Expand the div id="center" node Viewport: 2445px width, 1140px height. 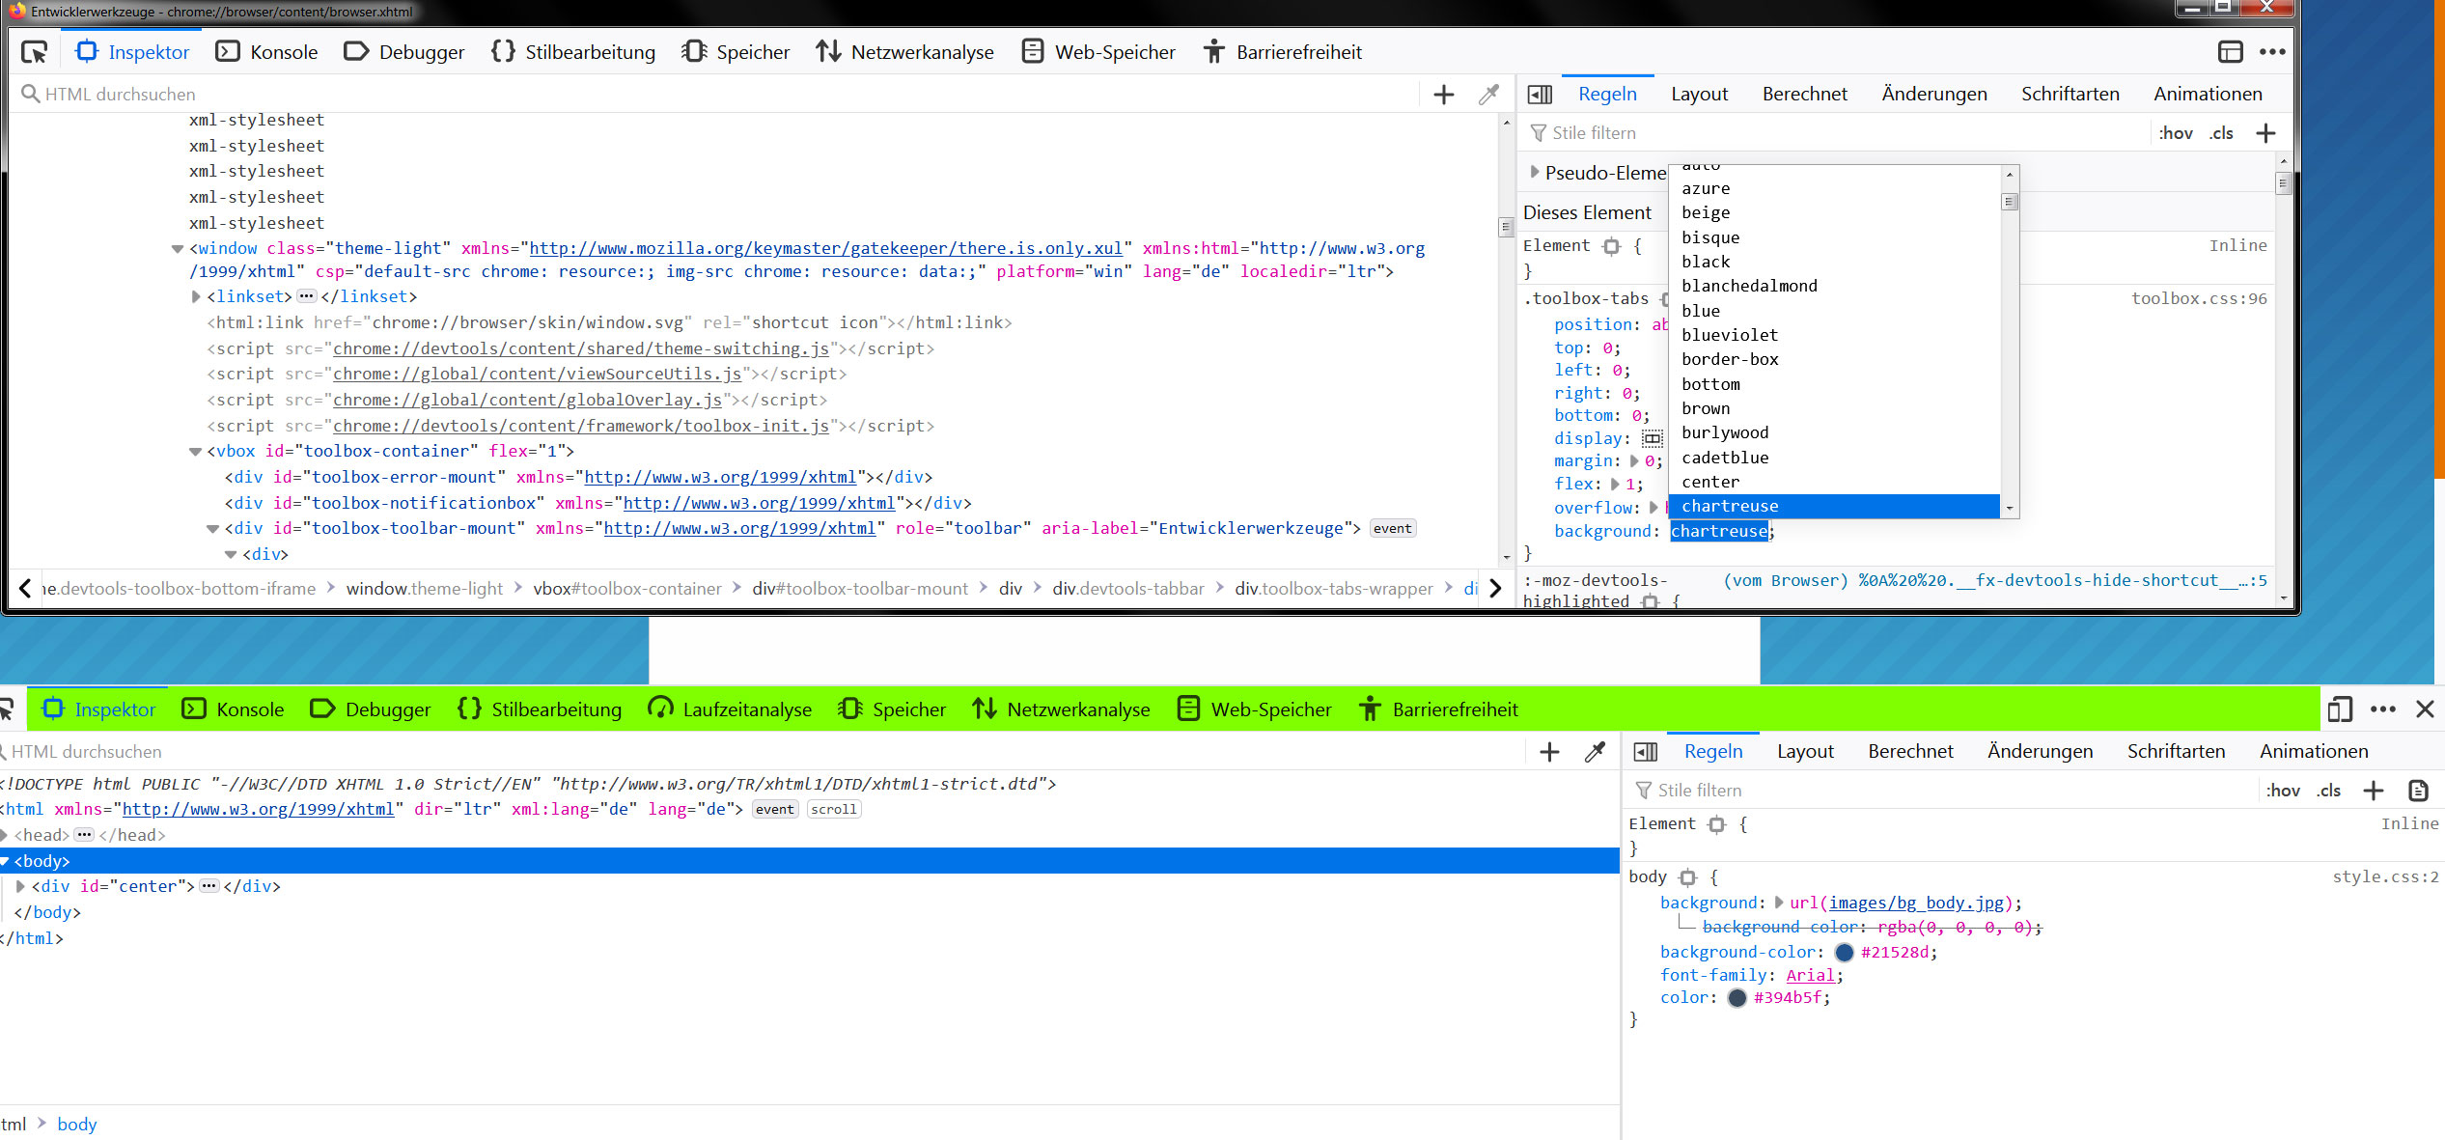20,886
